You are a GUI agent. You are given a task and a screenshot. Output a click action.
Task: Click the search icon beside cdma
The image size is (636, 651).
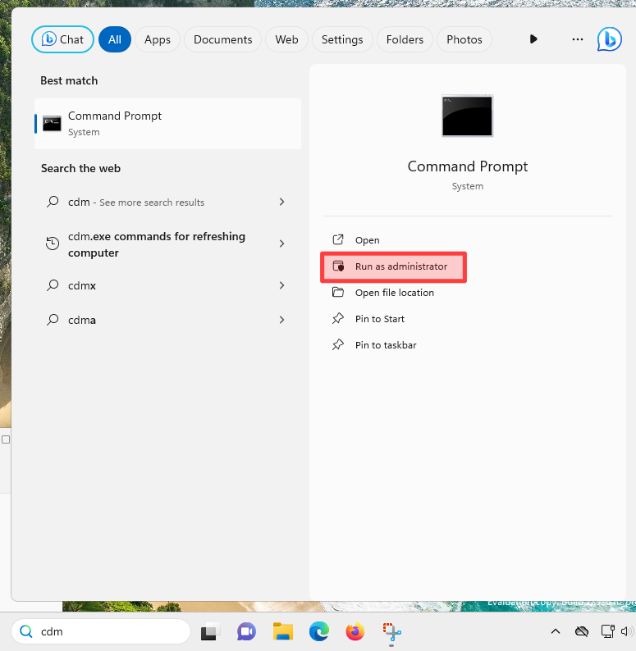tap(53, 320)
